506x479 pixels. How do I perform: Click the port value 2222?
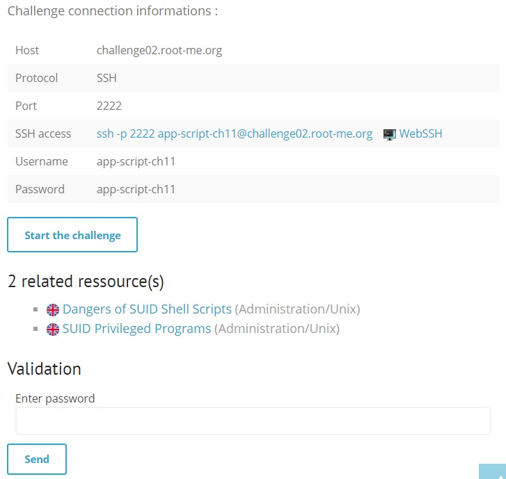click(109, 106)
